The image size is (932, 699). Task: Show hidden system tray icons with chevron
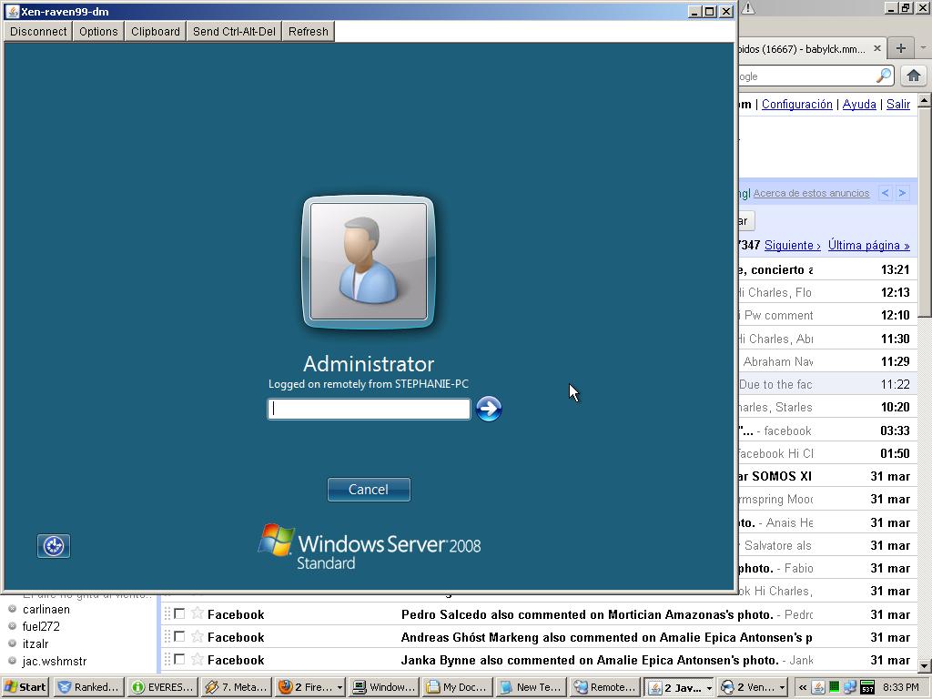click(x=803, y=687)
